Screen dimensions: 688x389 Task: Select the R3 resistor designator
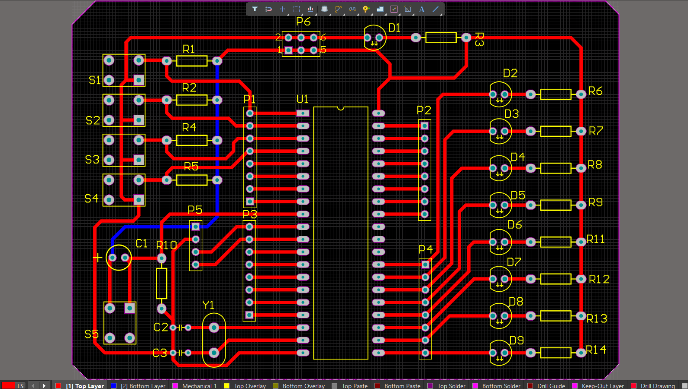(479, 39)
